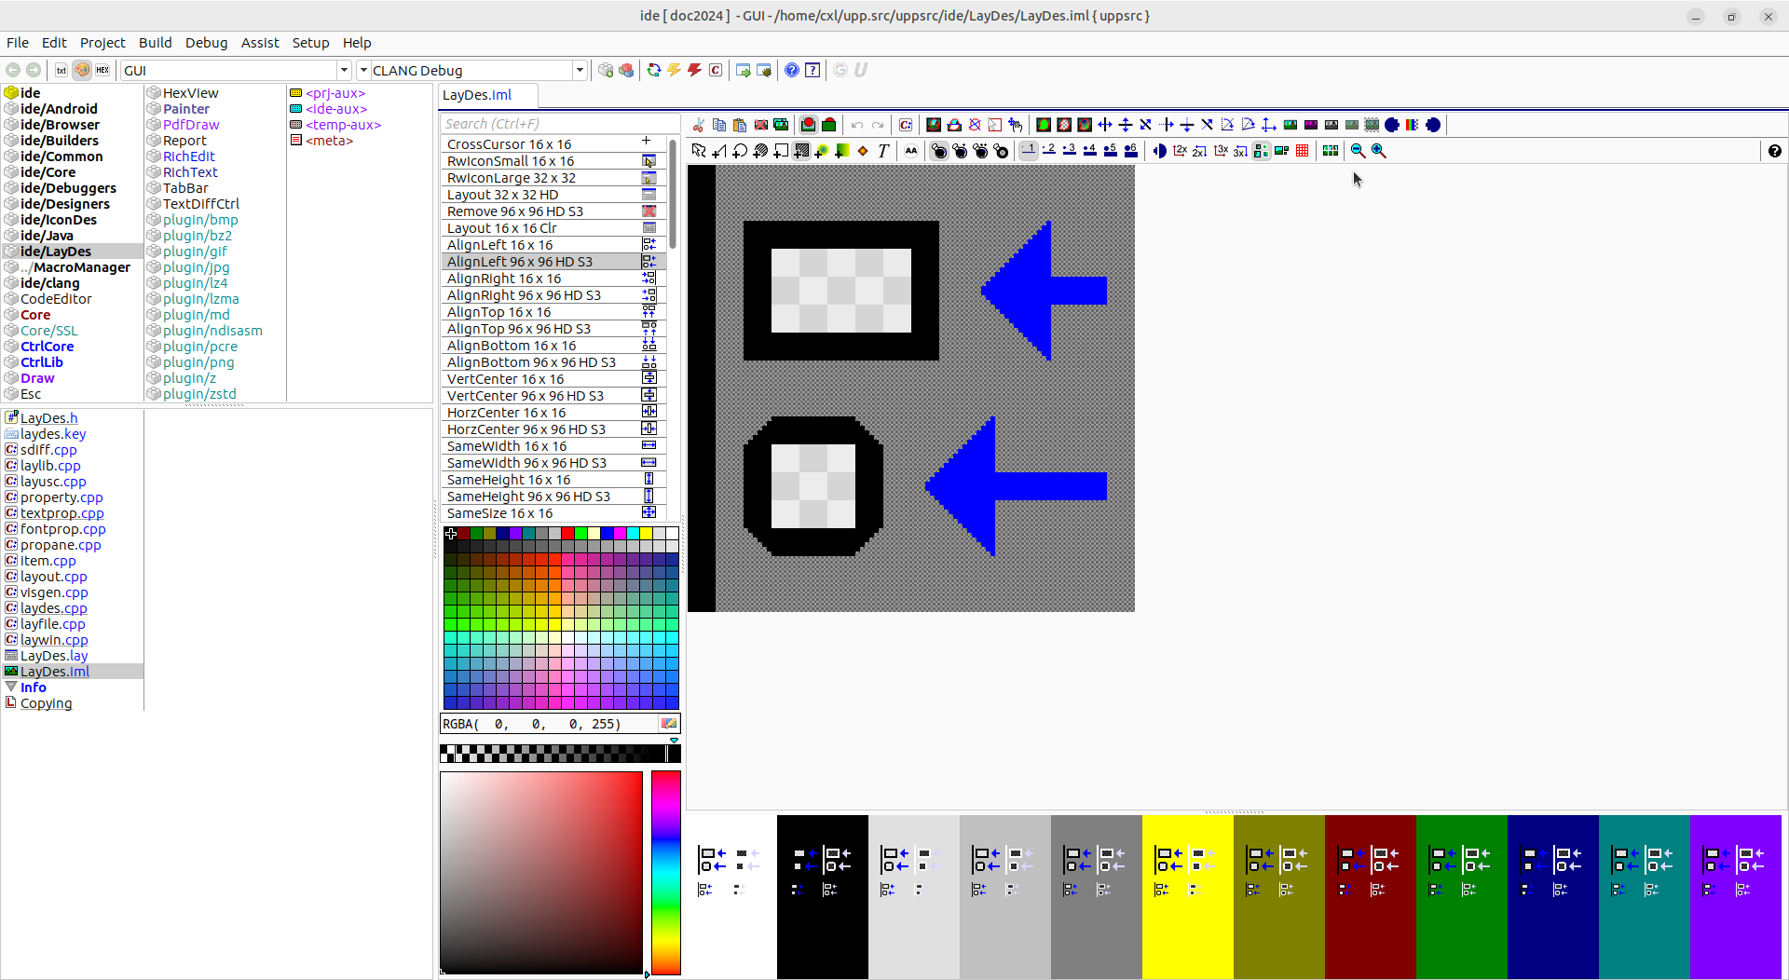Open the GUI main configuration dropdown
This screenshot has height=980, width=1789.
point(344,71)
